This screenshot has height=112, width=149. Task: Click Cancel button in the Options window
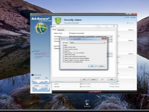pos(93,79)
